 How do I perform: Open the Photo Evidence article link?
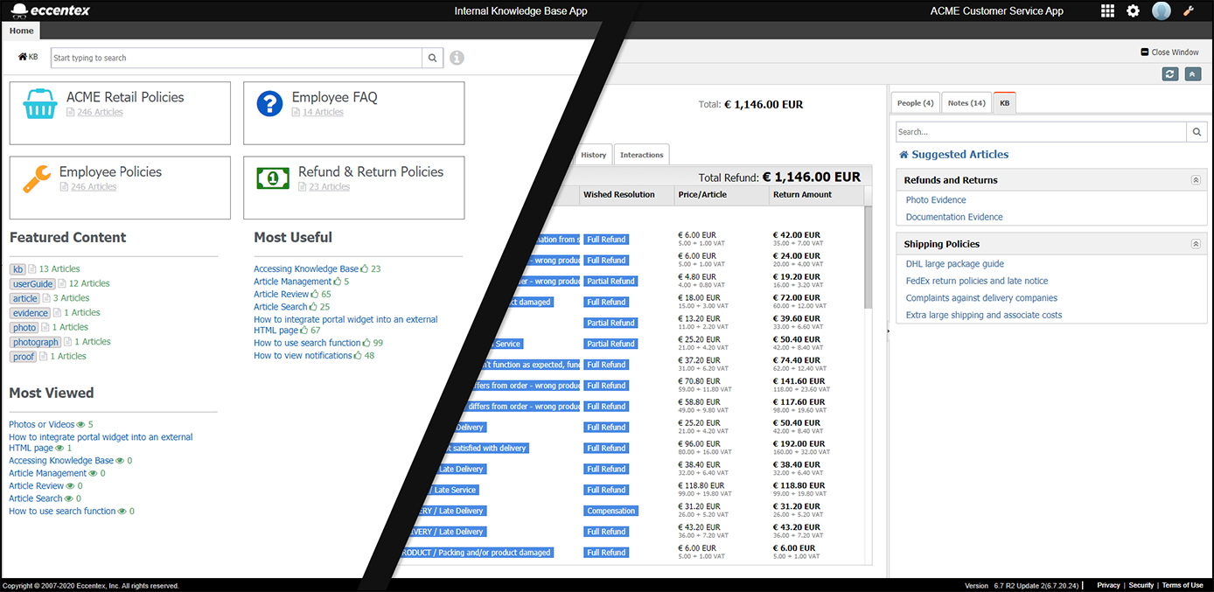coord(936,200)
